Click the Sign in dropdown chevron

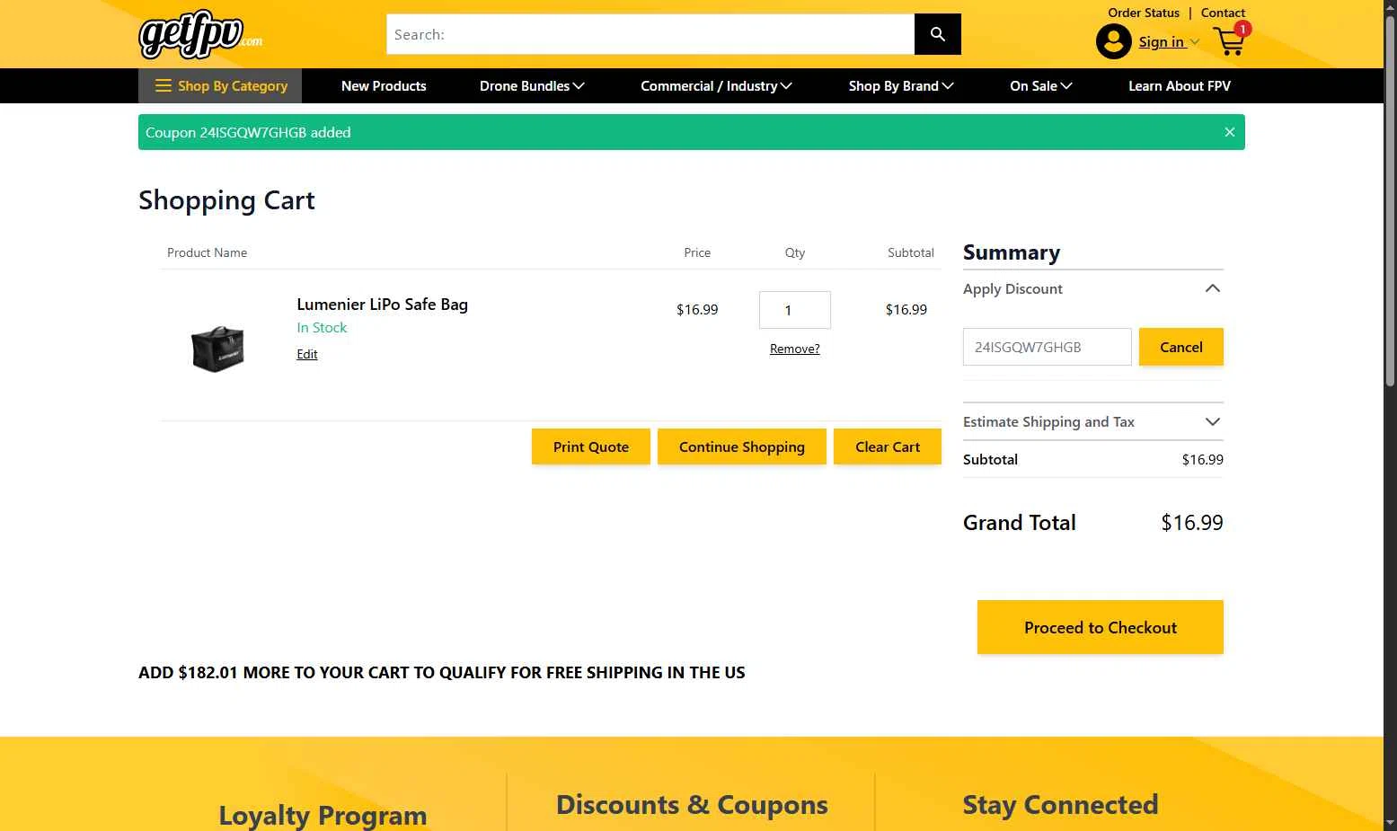coord(1194,42)
